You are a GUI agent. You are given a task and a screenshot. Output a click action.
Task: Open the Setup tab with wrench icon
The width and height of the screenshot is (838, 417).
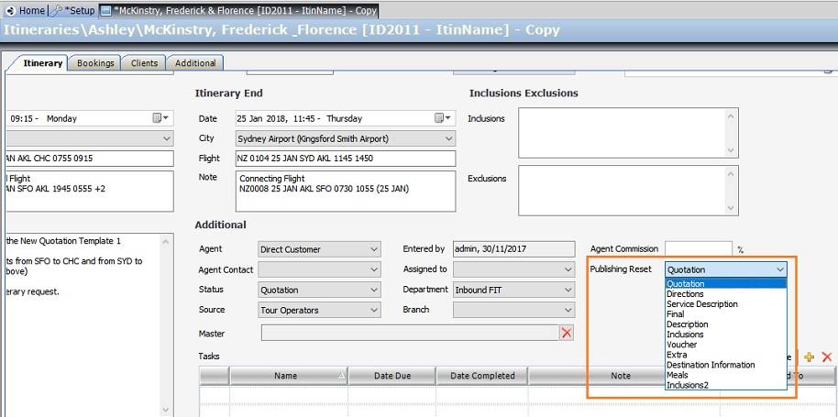click(74, 9)
